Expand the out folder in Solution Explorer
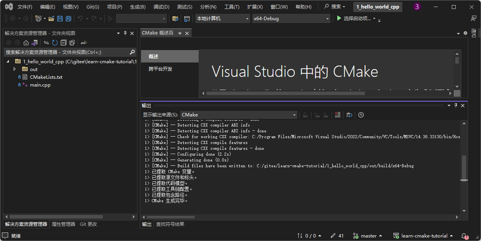 point(14,69)
